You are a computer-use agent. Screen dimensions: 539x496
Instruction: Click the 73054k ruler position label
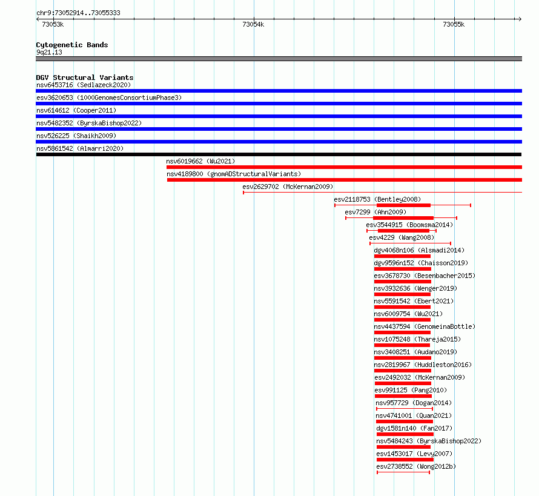click(253, 24)
